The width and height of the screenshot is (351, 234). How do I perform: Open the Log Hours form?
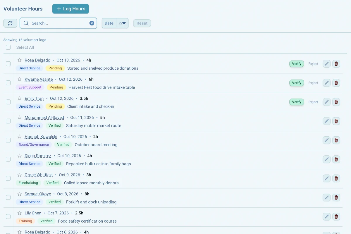70,9
